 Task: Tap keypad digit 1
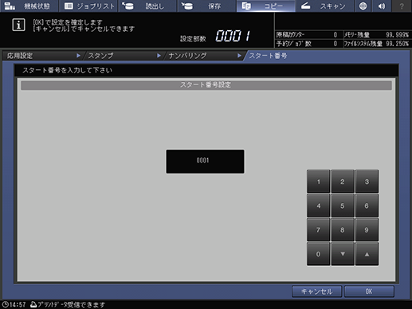(318, 182)
